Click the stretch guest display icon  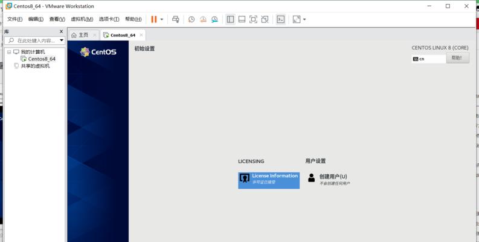click(x=297, y=19)
